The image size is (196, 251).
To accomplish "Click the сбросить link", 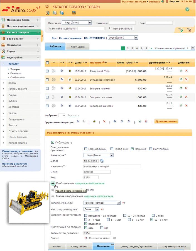I will (73, 115).
